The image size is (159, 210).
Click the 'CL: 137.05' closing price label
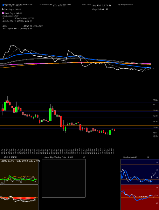point(59,6)
